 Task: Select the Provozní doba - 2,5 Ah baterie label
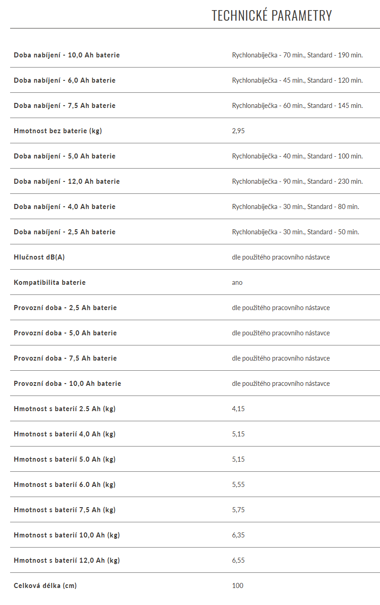(65, 308)
